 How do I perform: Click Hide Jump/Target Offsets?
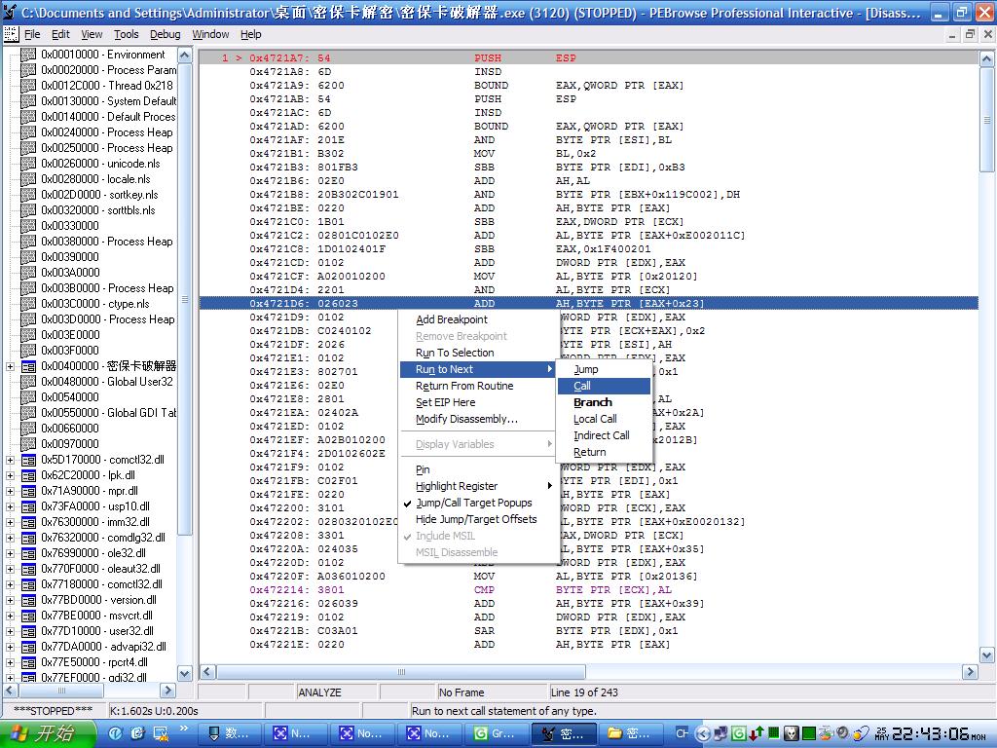tap(477, 519)
